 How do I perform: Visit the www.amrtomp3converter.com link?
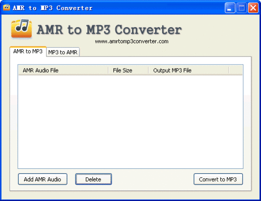pyautogui.click(x=132, y=41)
